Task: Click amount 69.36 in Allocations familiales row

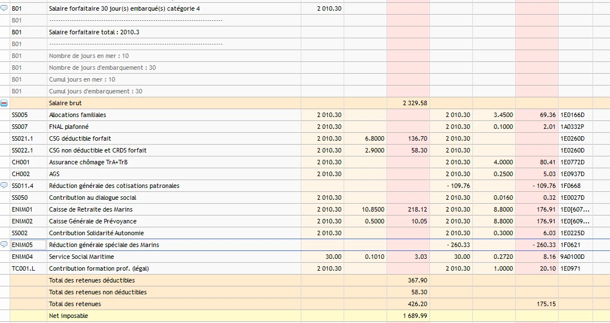Action: (548, 115)
